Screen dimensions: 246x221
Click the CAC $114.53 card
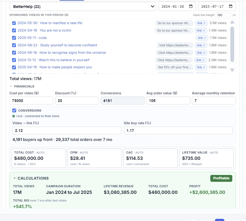click(x=150, y=158)
